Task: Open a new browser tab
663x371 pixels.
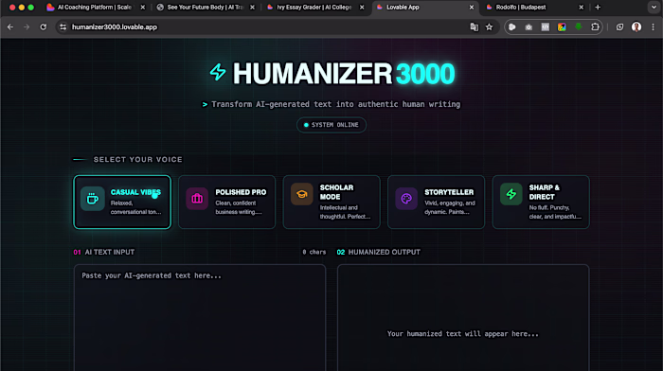Action: (598, 8)
